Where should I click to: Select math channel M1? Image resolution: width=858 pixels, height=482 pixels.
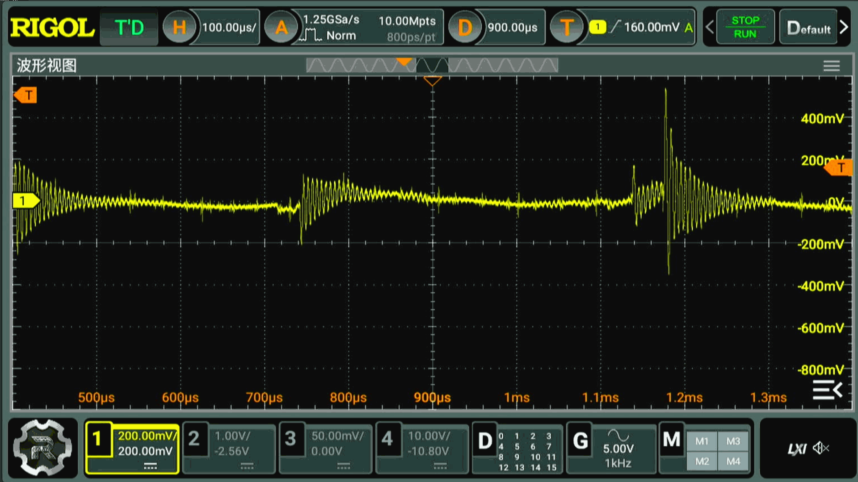click(702, 441)
